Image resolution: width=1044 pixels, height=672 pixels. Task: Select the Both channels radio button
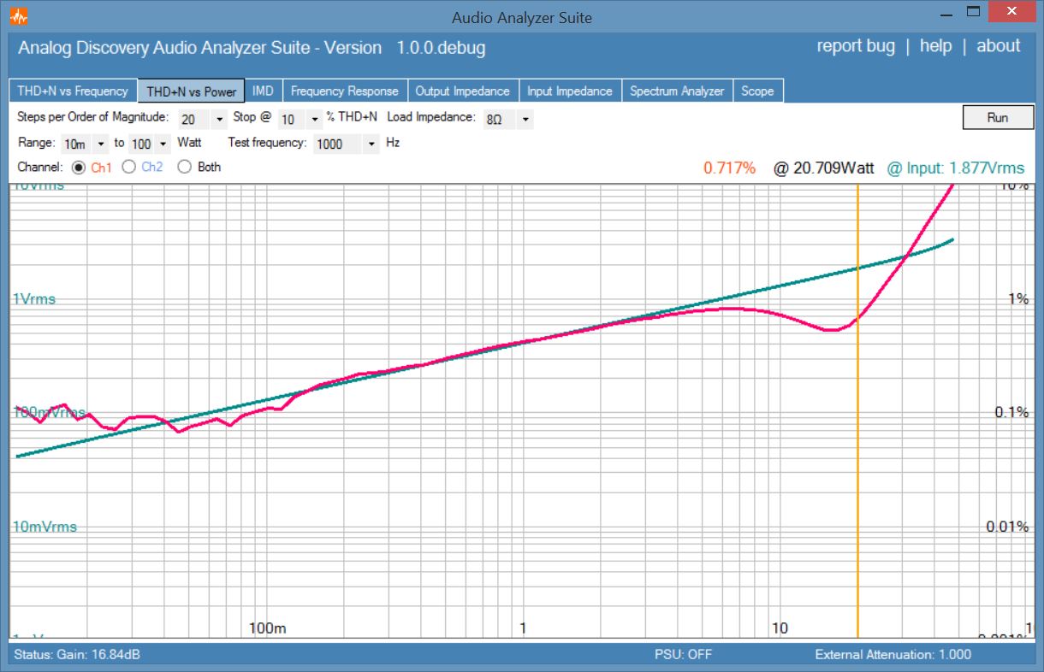click(x=184, y=168)
